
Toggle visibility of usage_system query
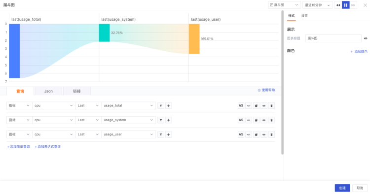coord(264,120)
